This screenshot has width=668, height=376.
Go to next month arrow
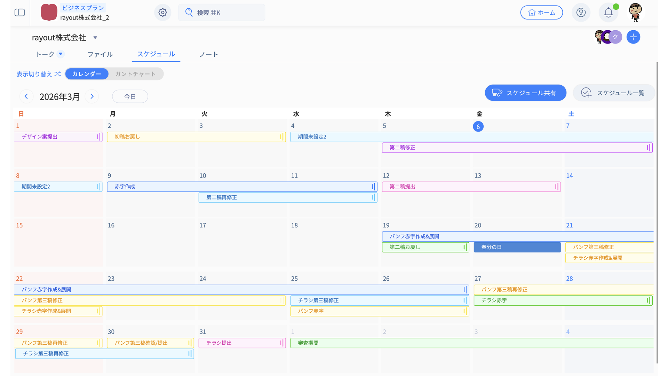[x=92, y=96]
